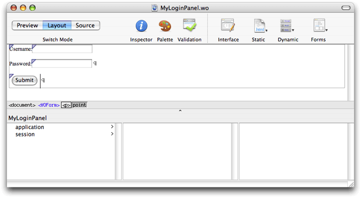The height and width of the screenshot is (199, 361).
Task: Switch to Preview mode
Action: [27, 25]
